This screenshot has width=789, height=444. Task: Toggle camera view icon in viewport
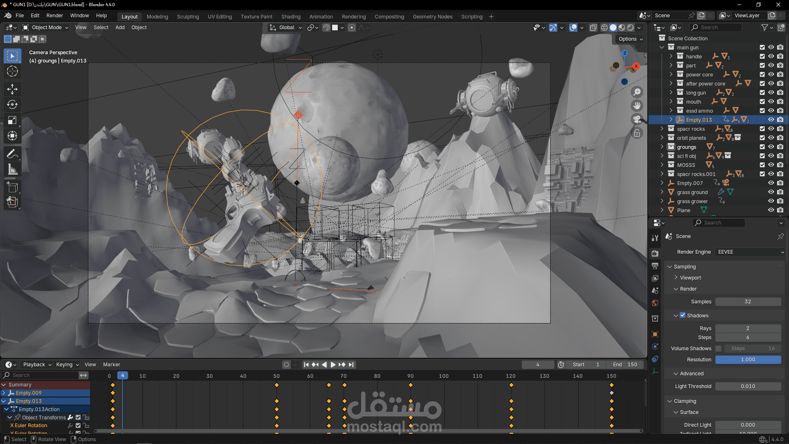point(637,119)
